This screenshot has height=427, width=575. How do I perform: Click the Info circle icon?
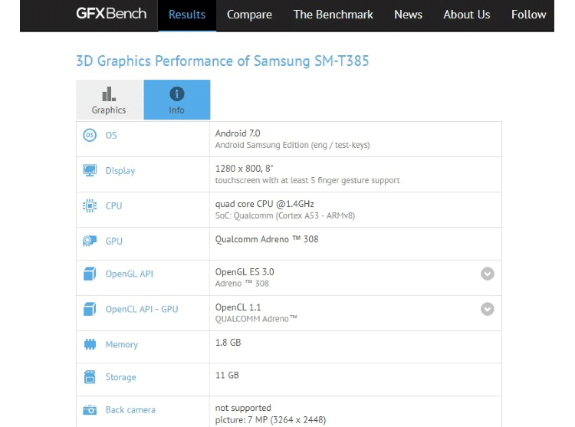177,94
